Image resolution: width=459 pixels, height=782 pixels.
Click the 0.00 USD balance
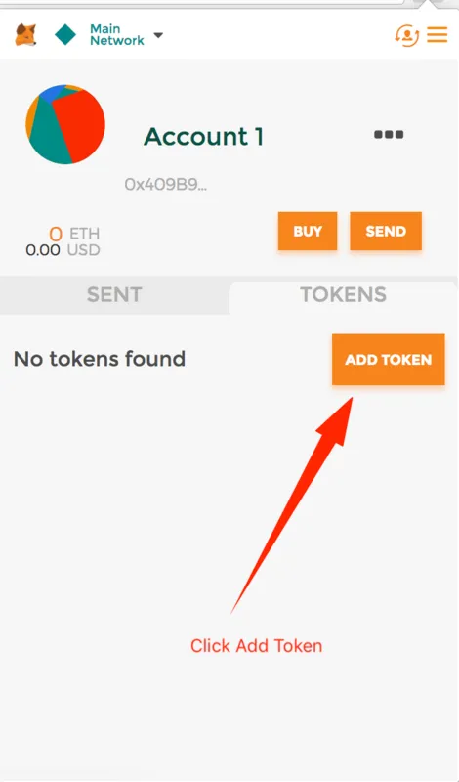click(x=63, y=250)
